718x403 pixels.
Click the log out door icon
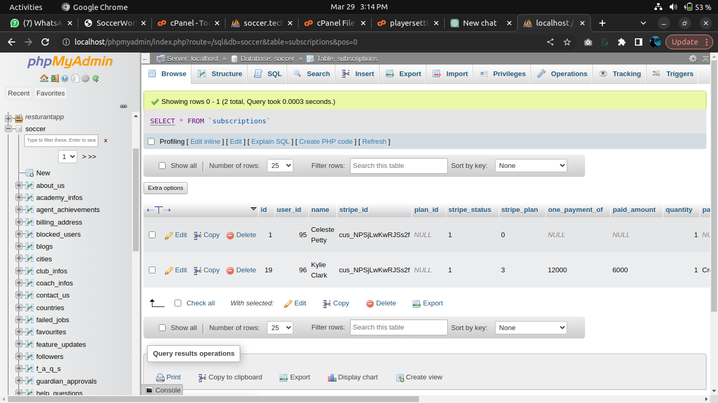[55, 79]
